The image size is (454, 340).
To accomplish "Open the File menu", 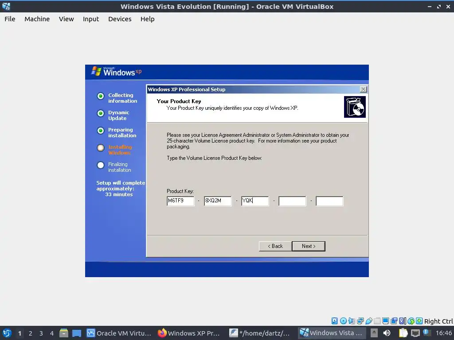I will coord(10,19).
